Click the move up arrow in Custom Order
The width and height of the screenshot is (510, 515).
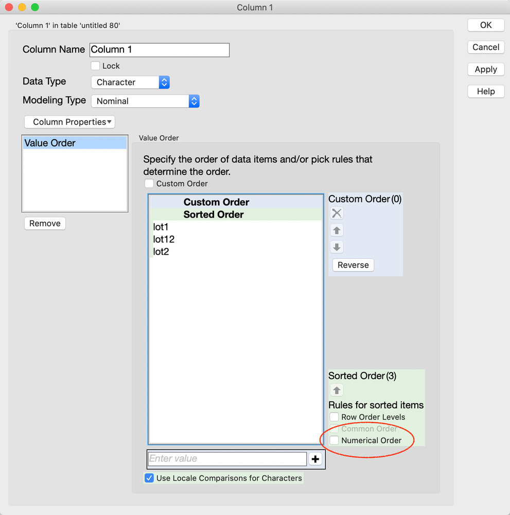click(x=337, y=230)
